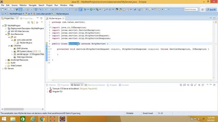Maximize the Servers view panel
Screen dimensions: 218x122
(x=214, y=85)
